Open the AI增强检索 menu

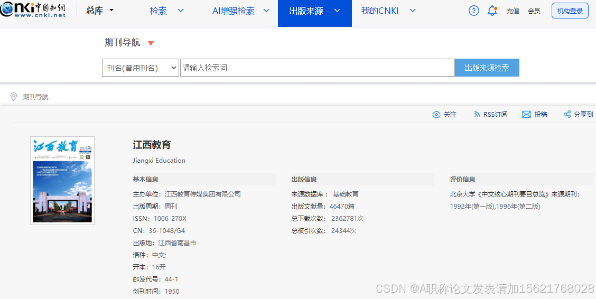234,11
